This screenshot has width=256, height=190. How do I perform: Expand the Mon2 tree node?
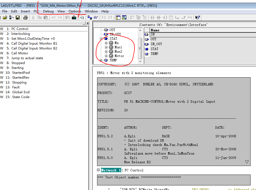coord(106,52)
